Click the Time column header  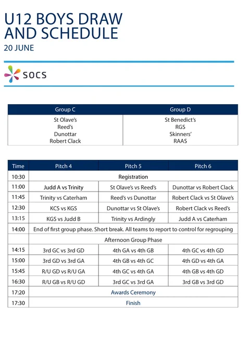pyautogui.click(x=18, y=166)
